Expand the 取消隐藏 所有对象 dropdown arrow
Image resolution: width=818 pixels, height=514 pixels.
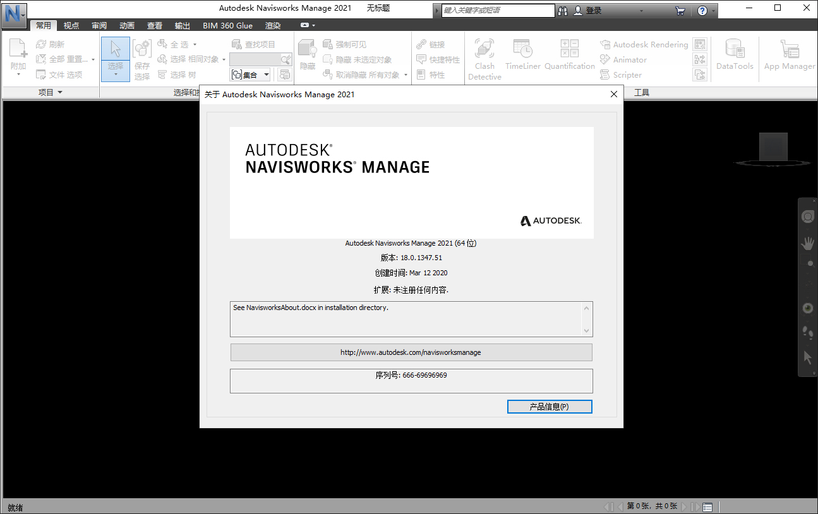[x=405, y=75]
